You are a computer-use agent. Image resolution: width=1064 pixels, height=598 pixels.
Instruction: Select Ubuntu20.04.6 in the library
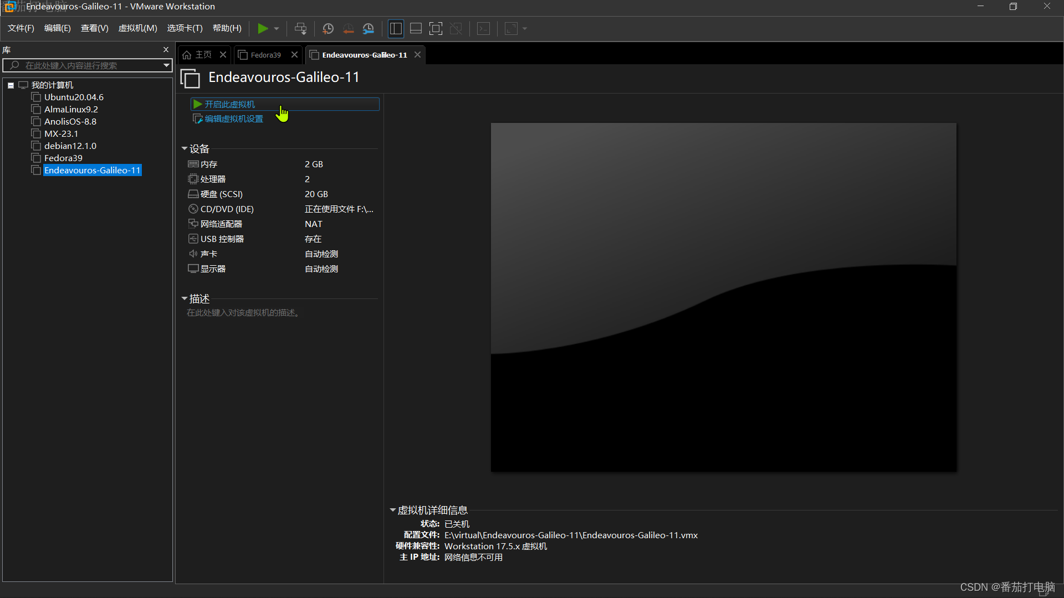(74, 97)
